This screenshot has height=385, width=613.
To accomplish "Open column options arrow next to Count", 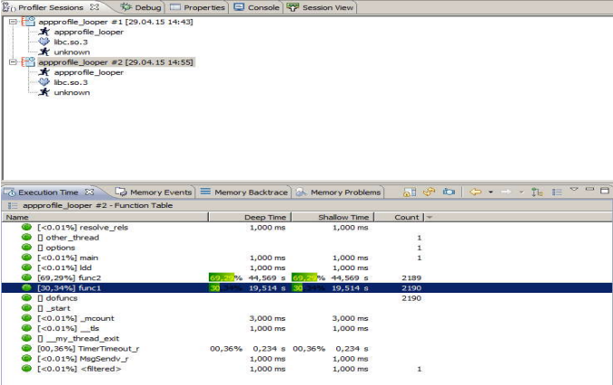I will tap(429, 217).
